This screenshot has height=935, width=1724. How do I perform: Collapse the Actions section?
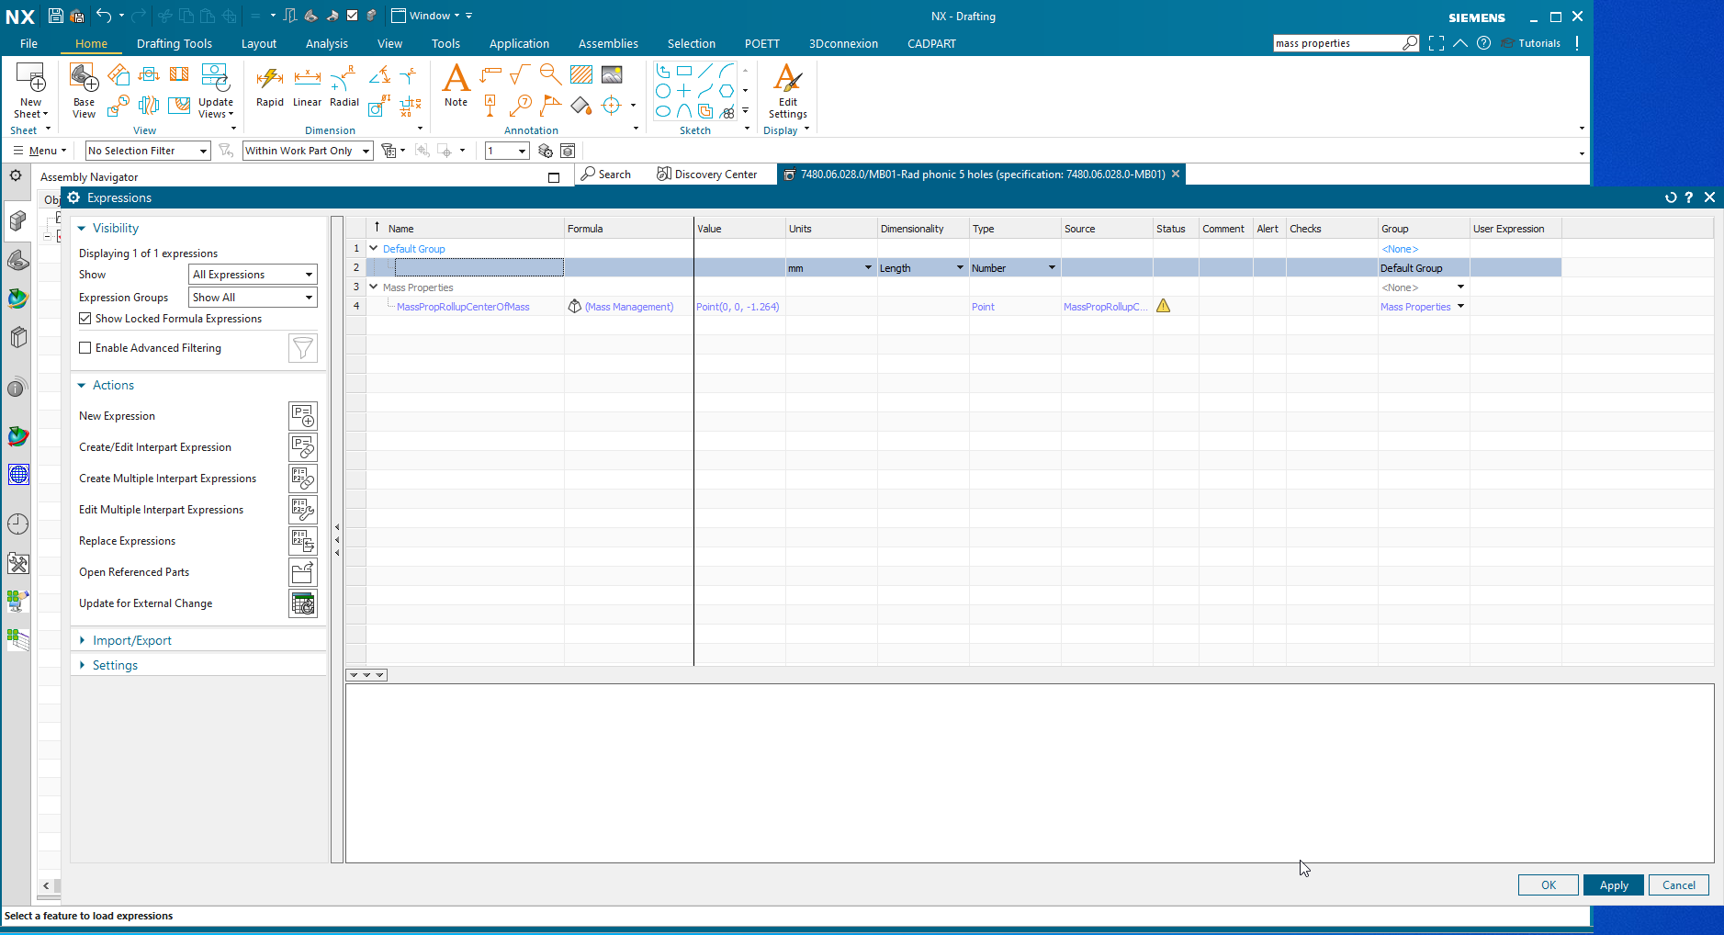pyautogui.click(x=82, y=386)
